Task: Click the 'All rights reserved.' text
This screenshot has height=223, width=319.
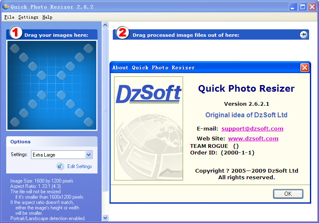Action: (247, 178)
